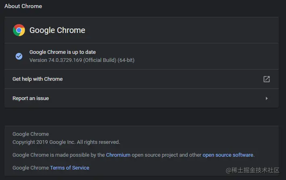Click 'Google Chrome' text preceding Terms of Service
Viewport: 286px width, 180px height.
(x=31, y=168)
